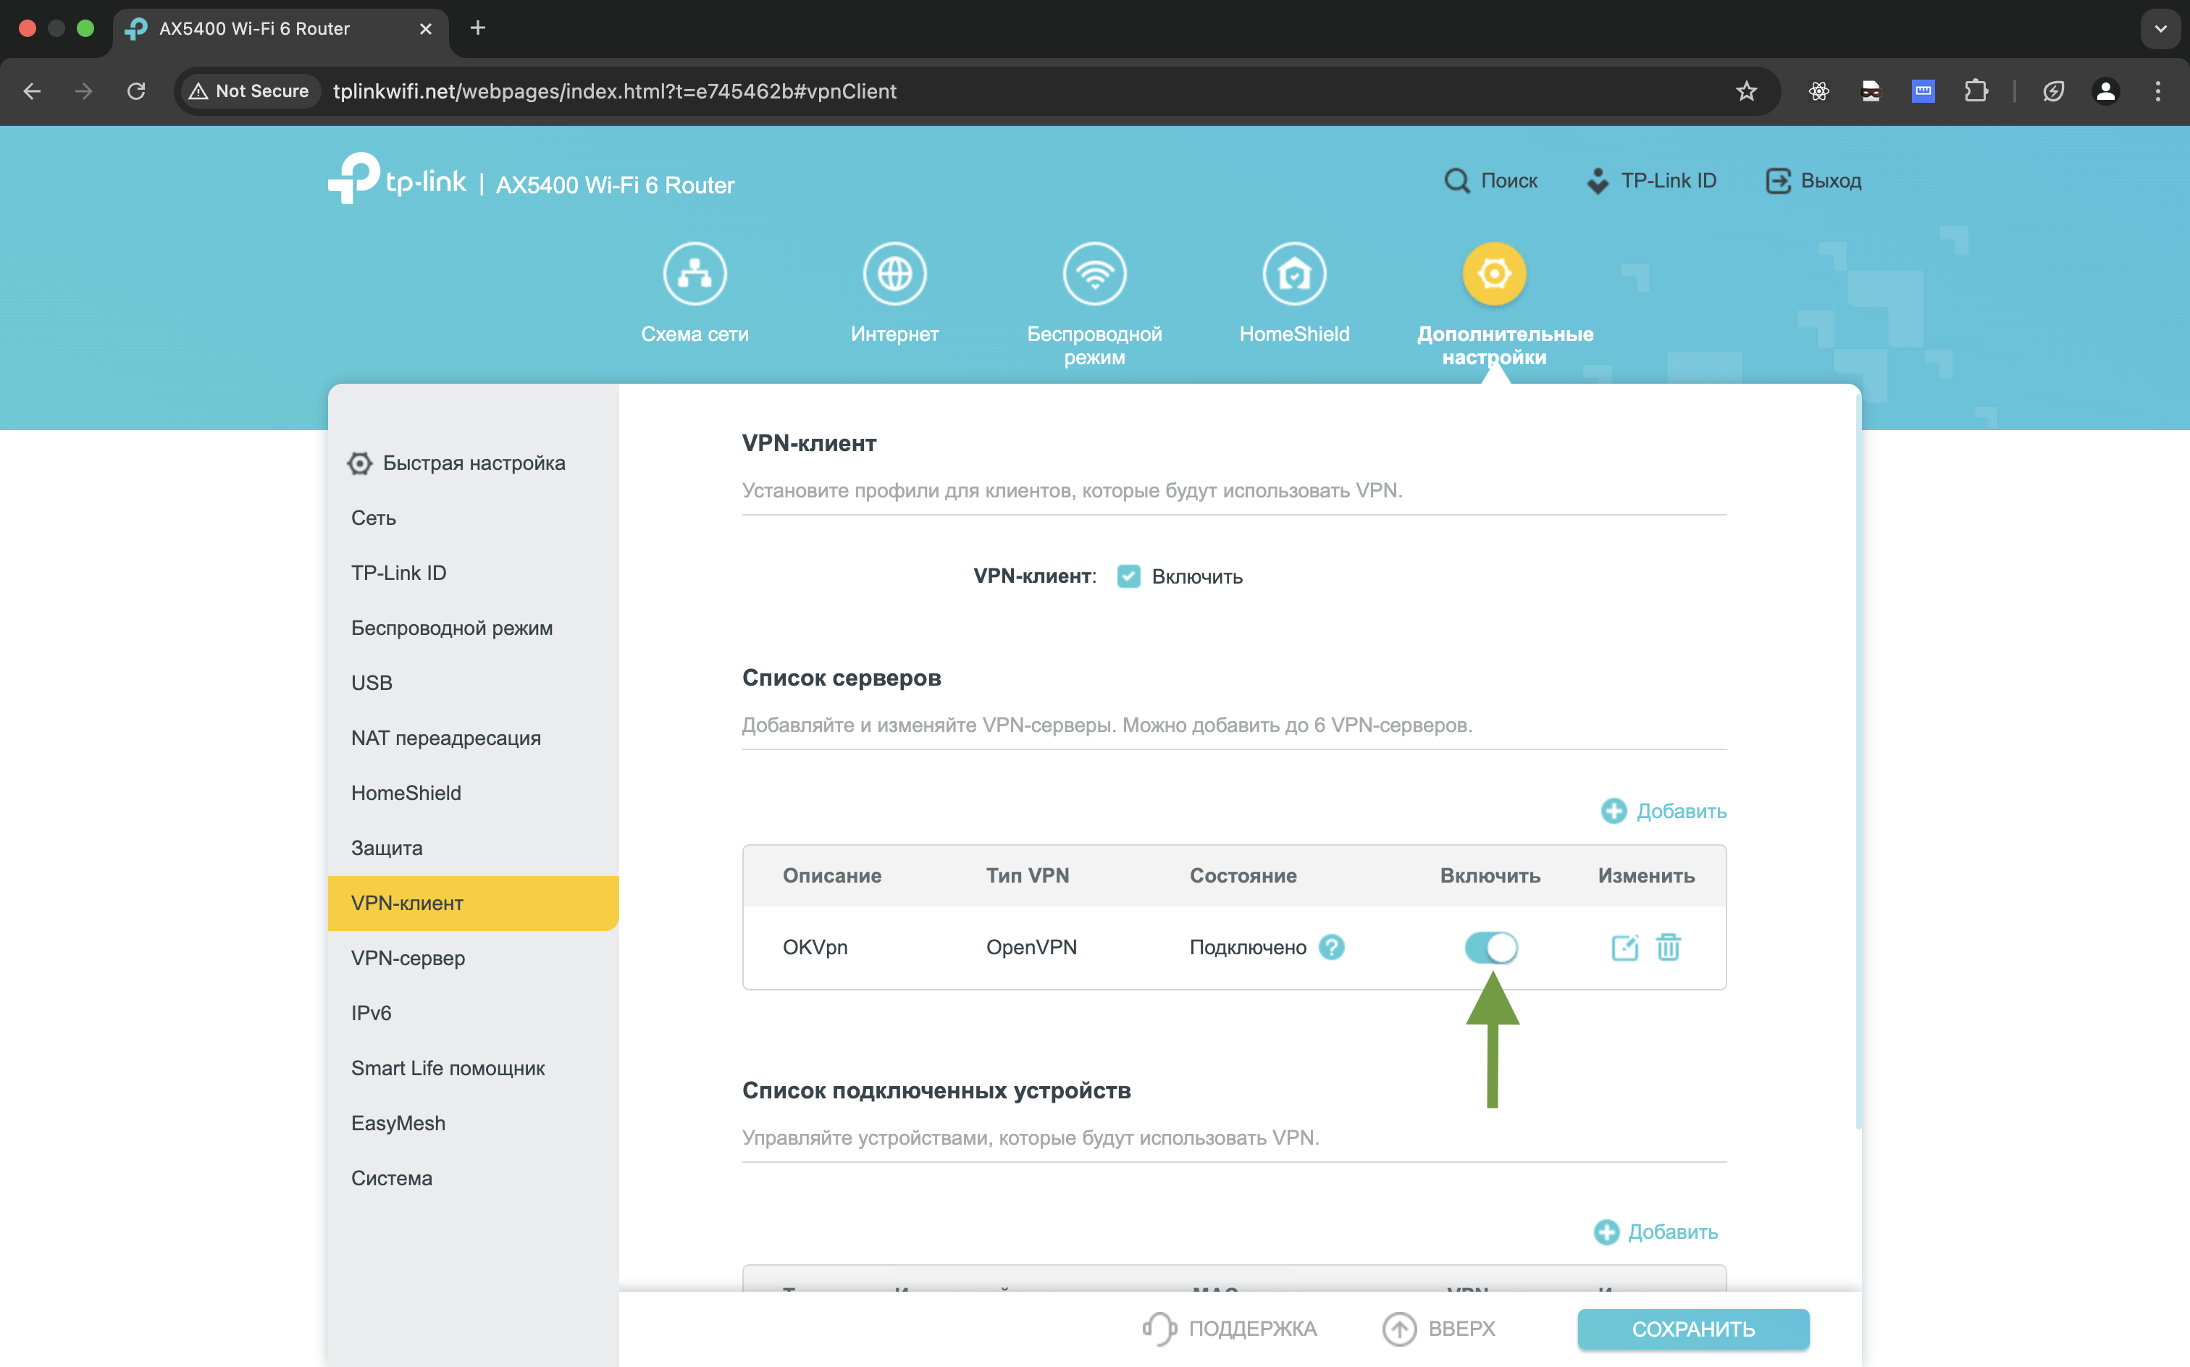Click the help icon next to Подключено status
Image resolution: width=2190 pixels, height=1367 pixels.
point(1333,946)
